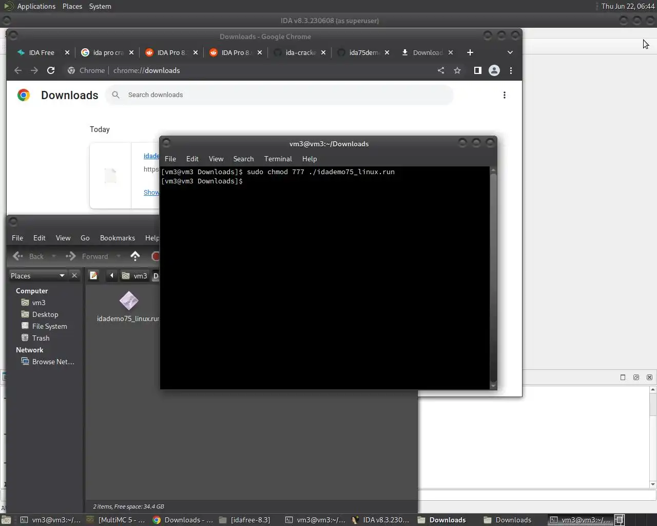This screenshot has height=526, width=657.
Task: Open the Places panel menu
Action: tap(72, 6)
